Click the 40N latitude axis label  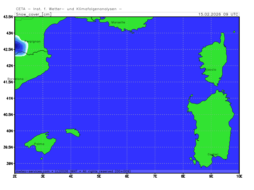[x=9, y=131]
